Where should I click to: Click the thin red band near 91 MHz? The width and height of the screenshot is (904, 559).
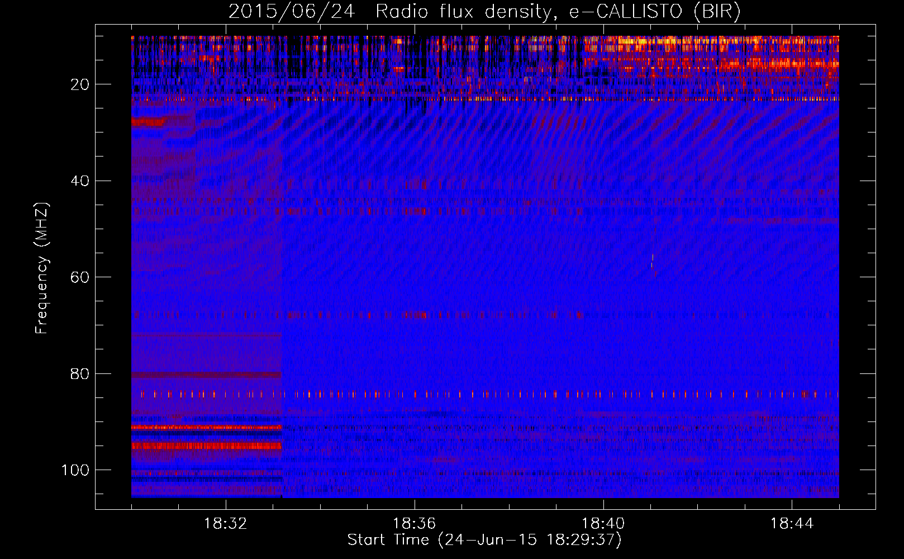(207, 428)
